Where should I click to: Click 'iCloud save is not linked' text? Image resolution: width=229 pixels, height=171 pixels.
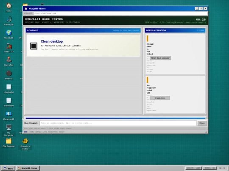(x=150, y=49)
